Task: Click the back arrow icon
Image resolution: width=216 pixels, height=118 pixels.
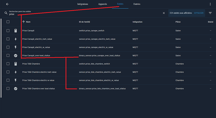Action: [x=7, y=4]
